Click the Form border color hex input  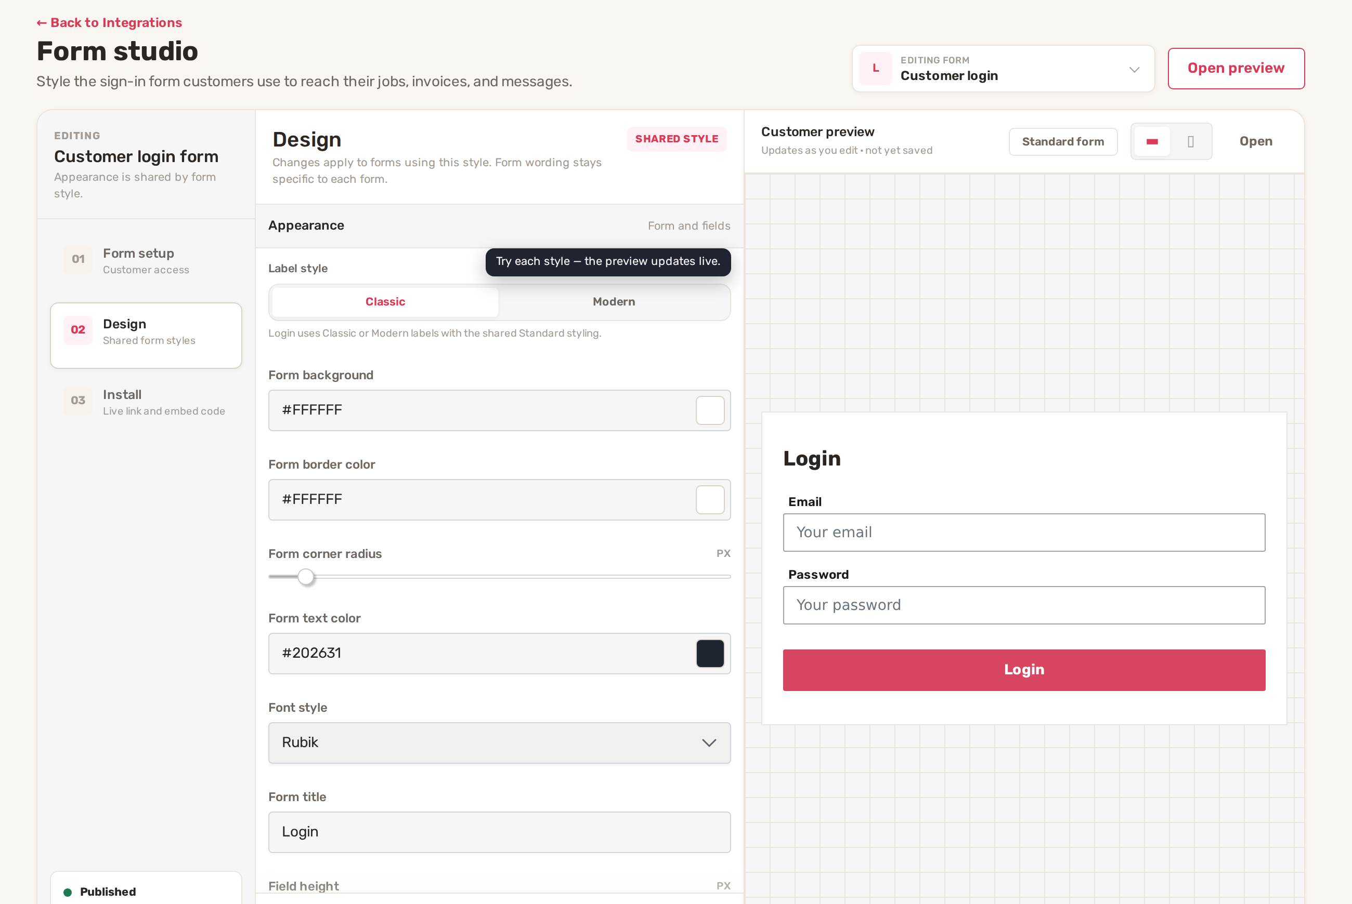[x=499, y=500]
